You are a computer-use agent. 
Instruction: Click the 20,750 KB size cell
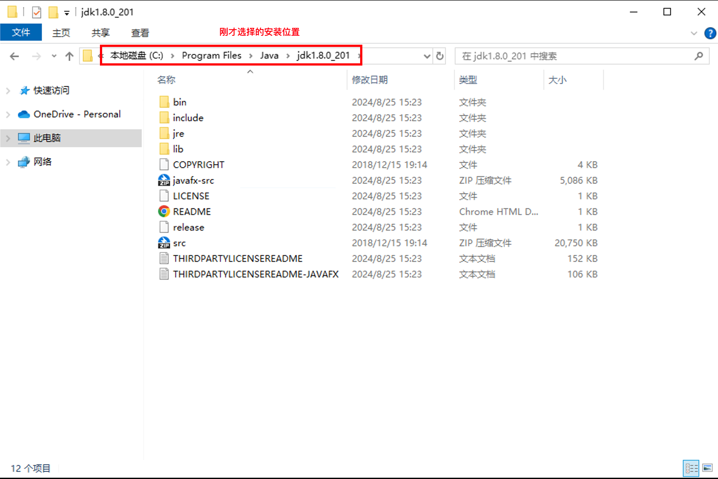coord(576,243)
